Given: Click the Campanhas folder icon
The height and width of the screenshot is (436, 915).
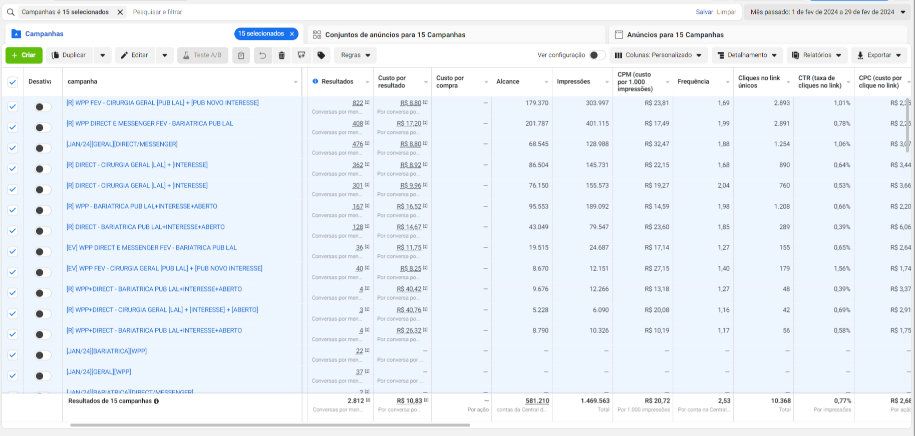Looking at the screenshot, I should [17, 34].
